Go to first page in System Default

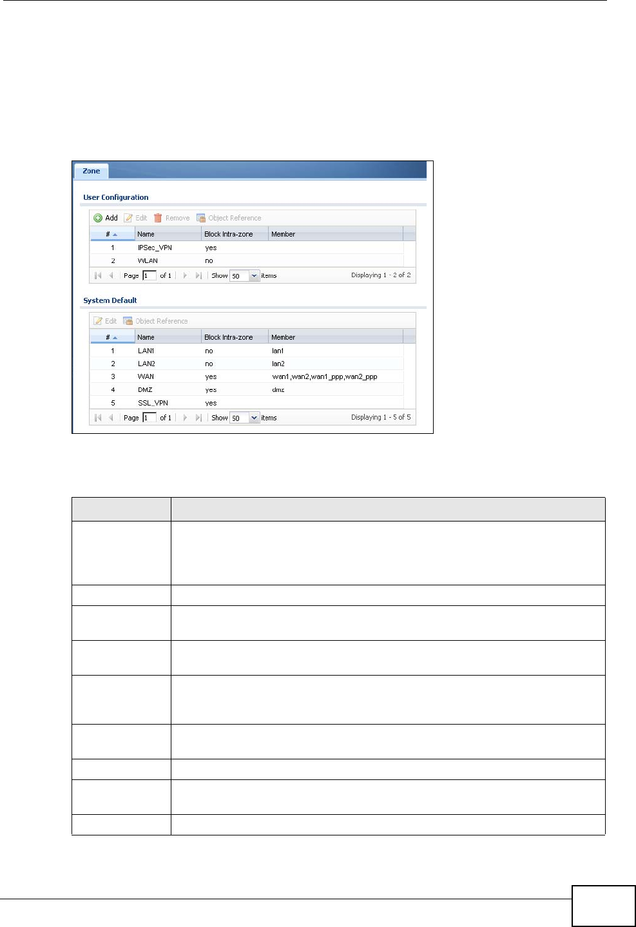98,418
